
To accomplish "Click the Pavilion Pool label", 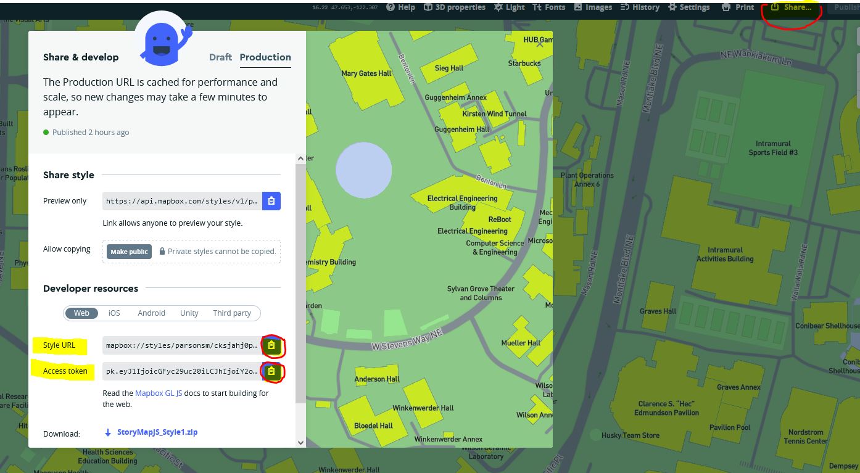I will tap(730, 427).
